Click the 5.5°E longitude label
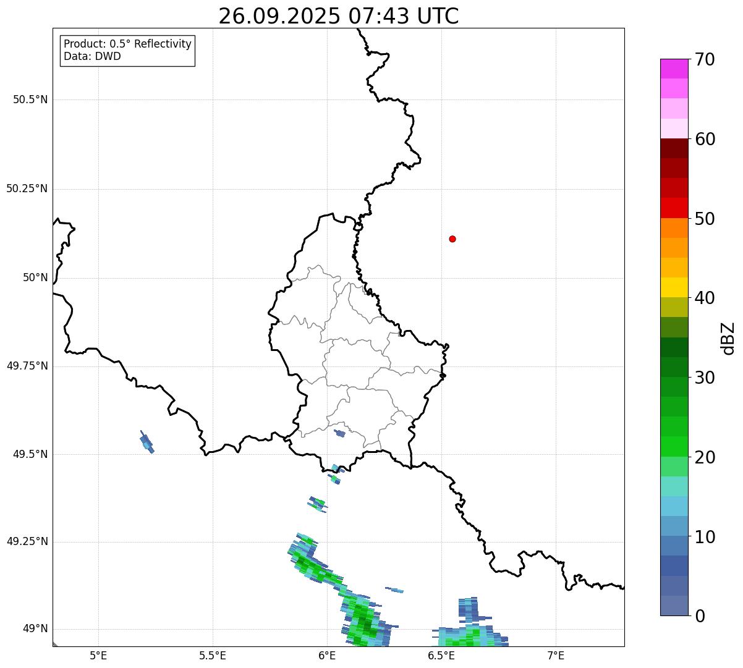This screenshot has width=743, height=668. pos(213,656)
